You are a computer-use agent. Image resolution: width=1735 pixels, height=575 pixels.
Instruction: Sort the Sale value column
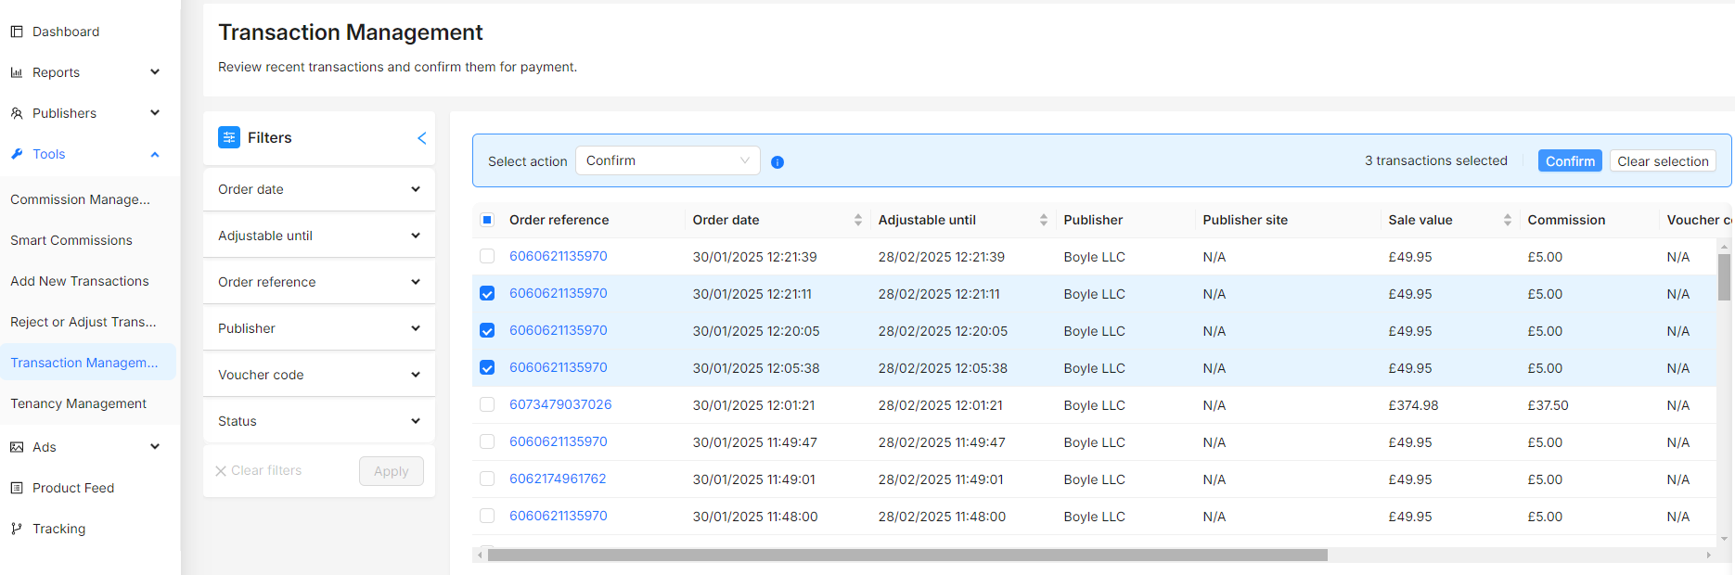(x=1507, y=220)
